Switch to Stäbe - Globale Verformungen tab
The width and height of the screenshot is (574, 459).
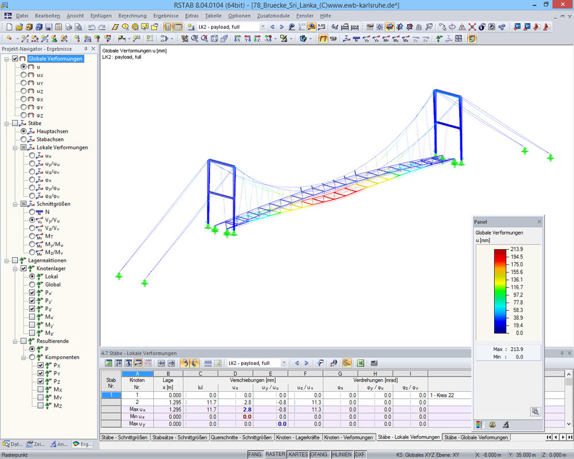[476, 437]
